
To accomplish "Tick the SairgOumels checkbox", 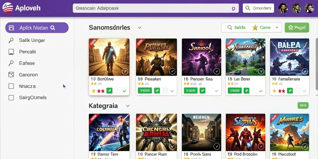I will 11,98.
